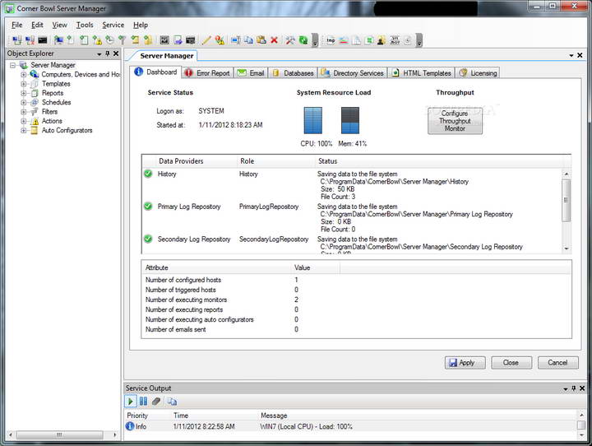Open the Directory Services tab
This screenshot has height=446, width=592.
(x=353, y=73)
